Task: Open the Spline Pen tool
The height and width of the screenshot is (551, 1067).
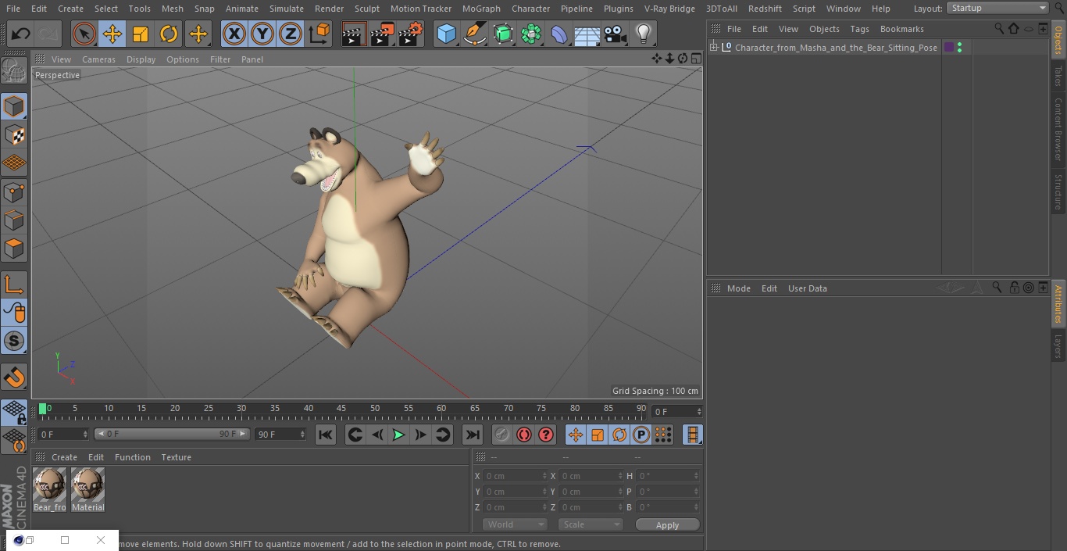Action: pyautogui.click(x=474, y=34)
